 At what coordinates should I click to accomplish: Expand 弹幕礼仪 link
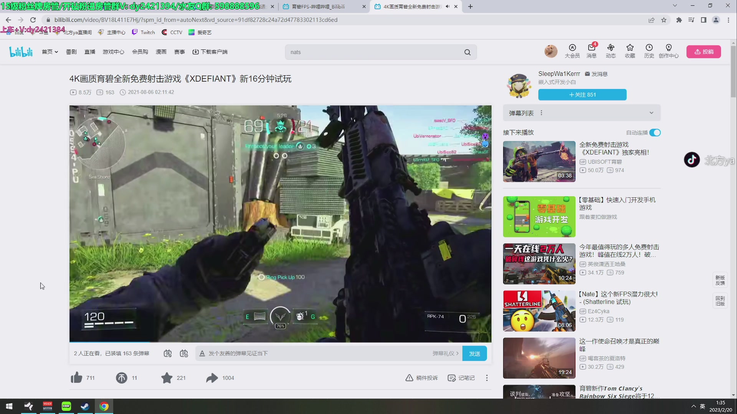[445, 353]
